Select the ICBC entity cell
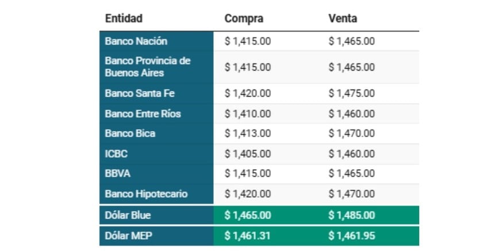Viewport: 500px width, 251px height. [116, 154]
